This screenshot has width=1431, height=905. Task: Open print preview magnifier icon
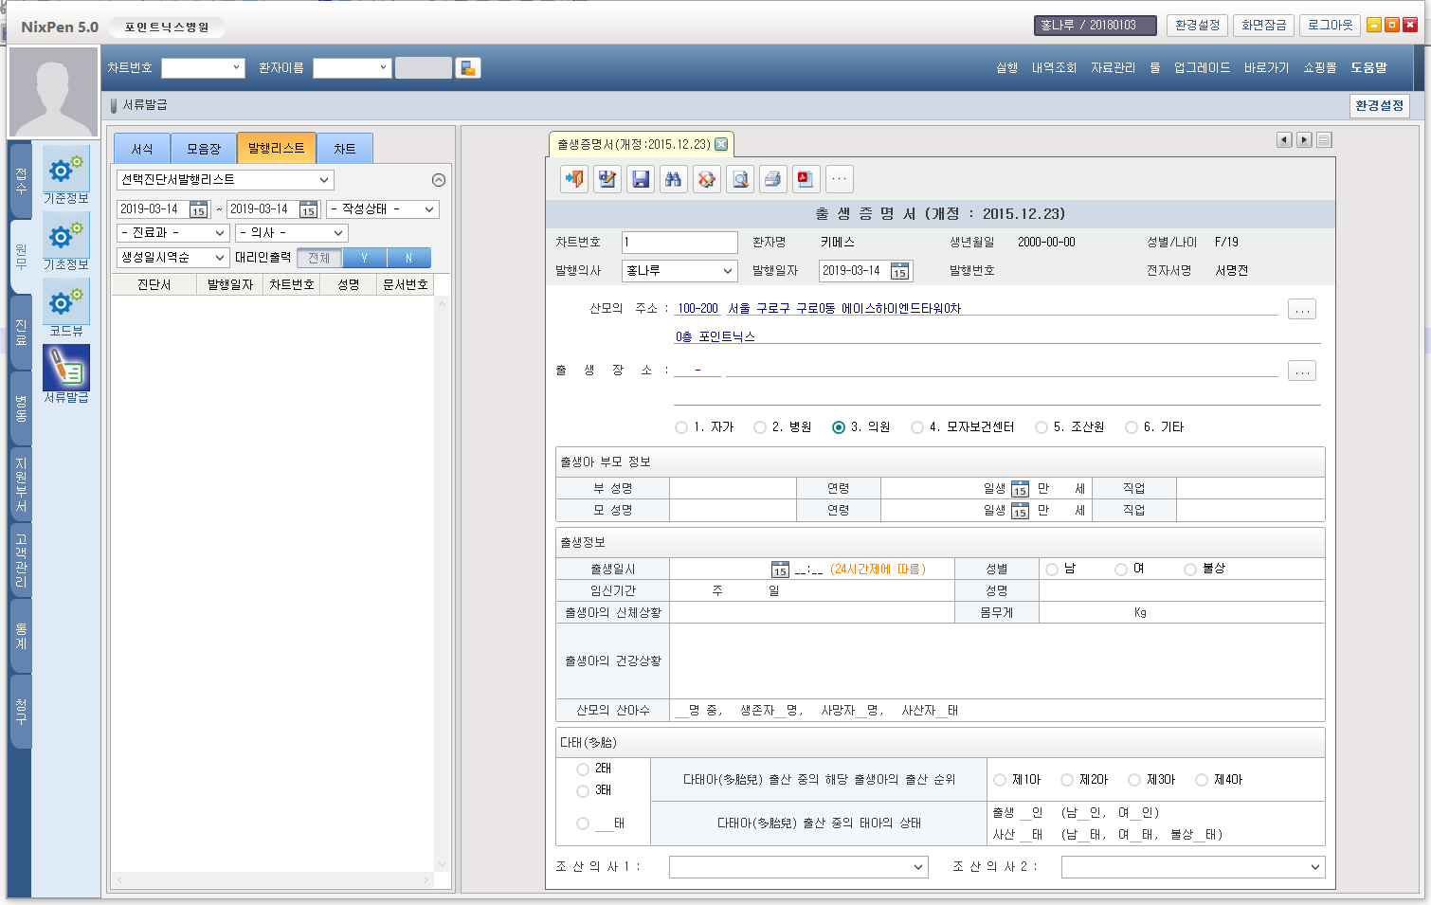[740, 179]
